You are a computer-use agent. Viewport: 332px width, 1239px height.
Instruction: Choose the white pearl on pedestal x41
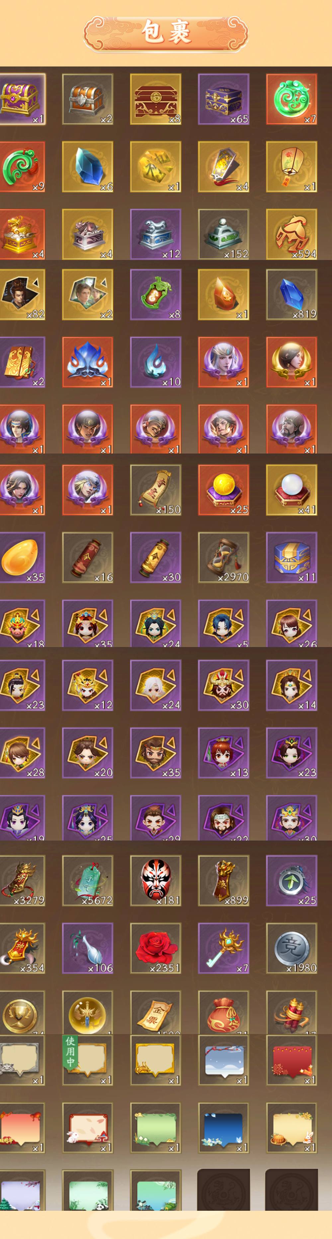click(x=291, y=490)
